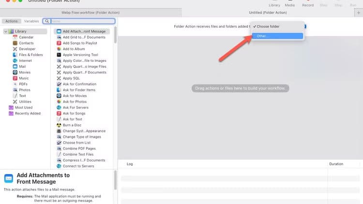Choose the Other... menu option
363x204 pixels.
(x=277, y=36)
